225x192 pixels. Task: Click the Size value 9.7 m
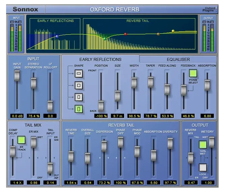[117, 116]
